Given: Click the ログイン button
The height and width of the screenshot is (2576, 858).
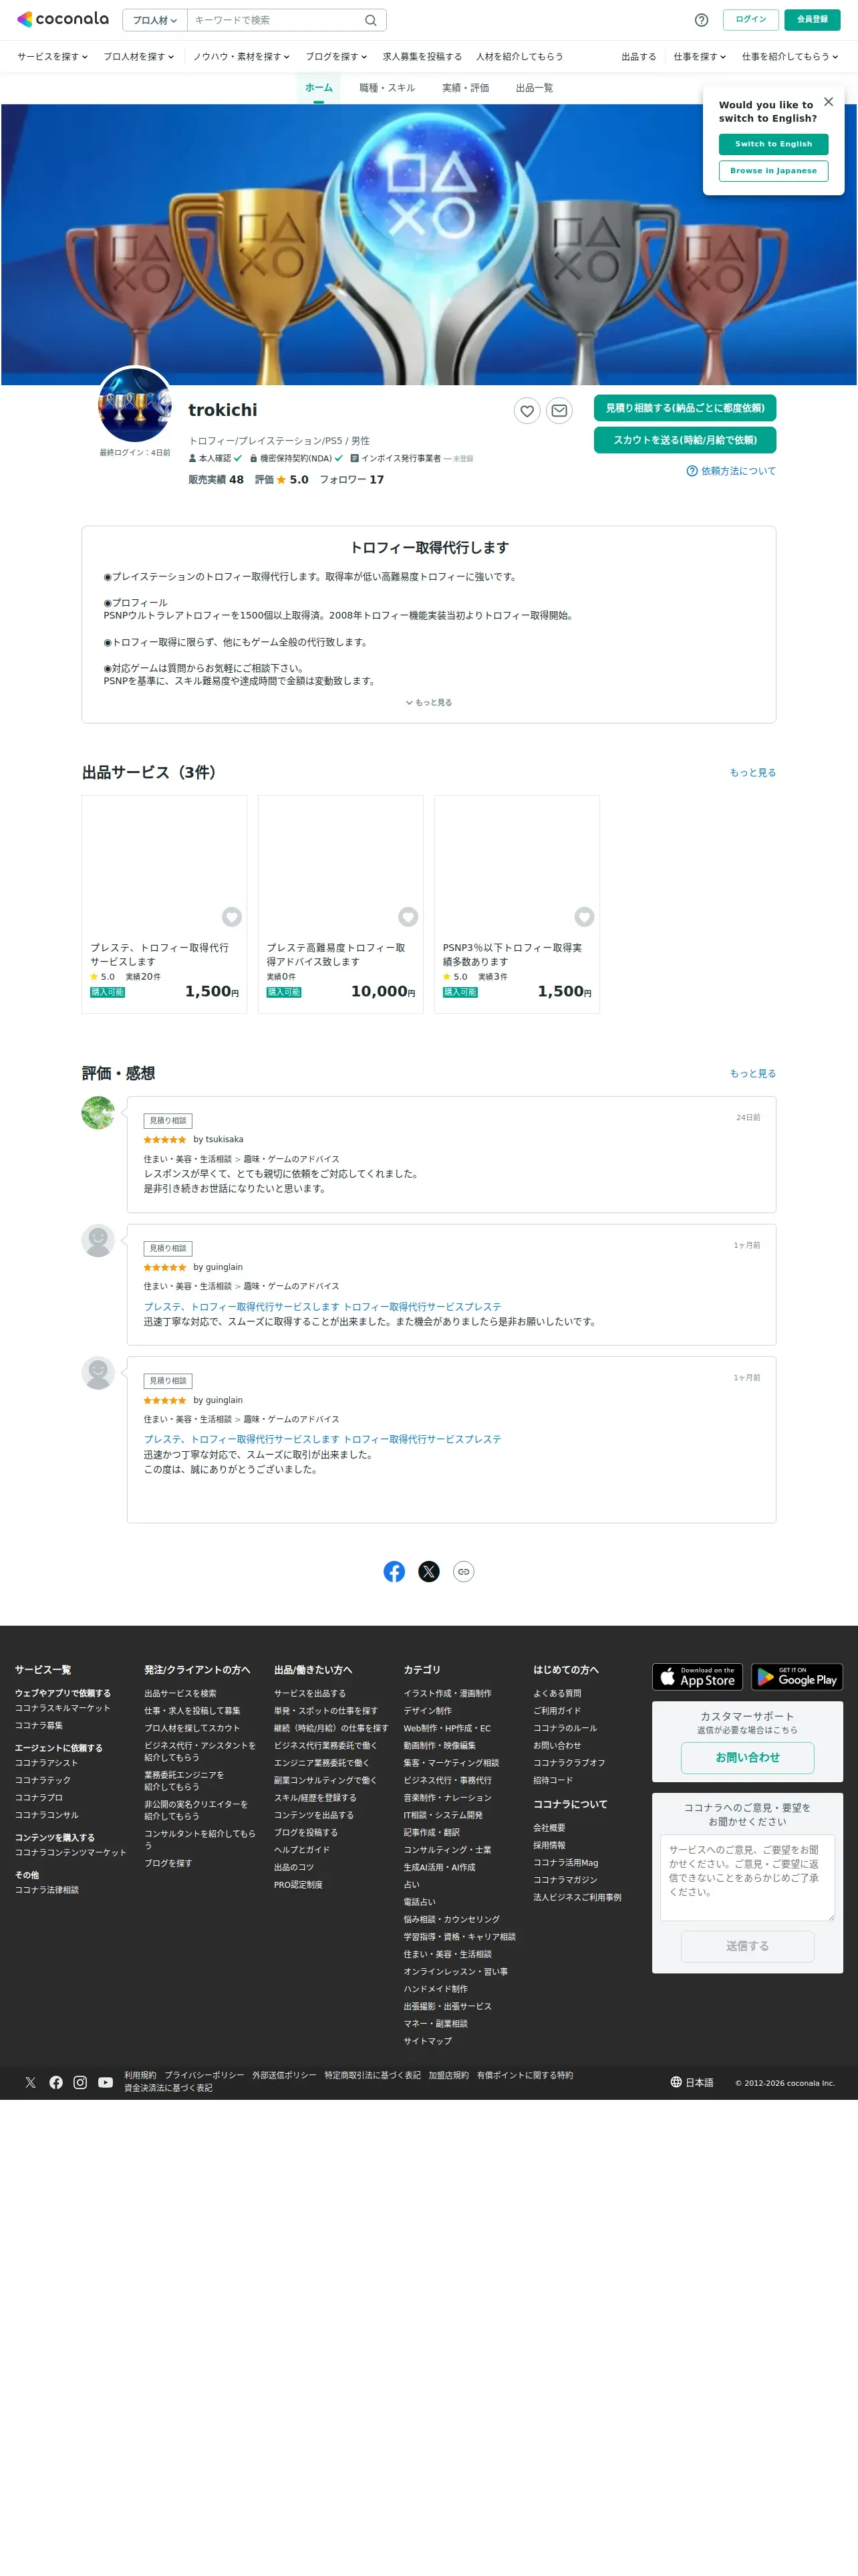Looking at the screenshot, I should click(x=751, y=19).
